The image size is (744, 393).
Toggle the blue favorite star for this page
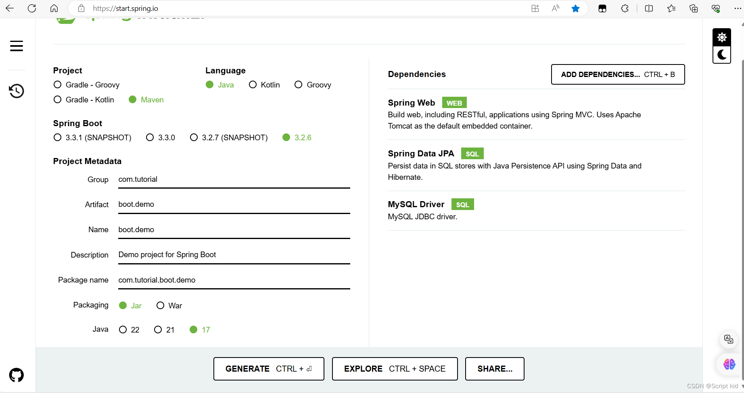pyautogui.click(x=575, y=8)
